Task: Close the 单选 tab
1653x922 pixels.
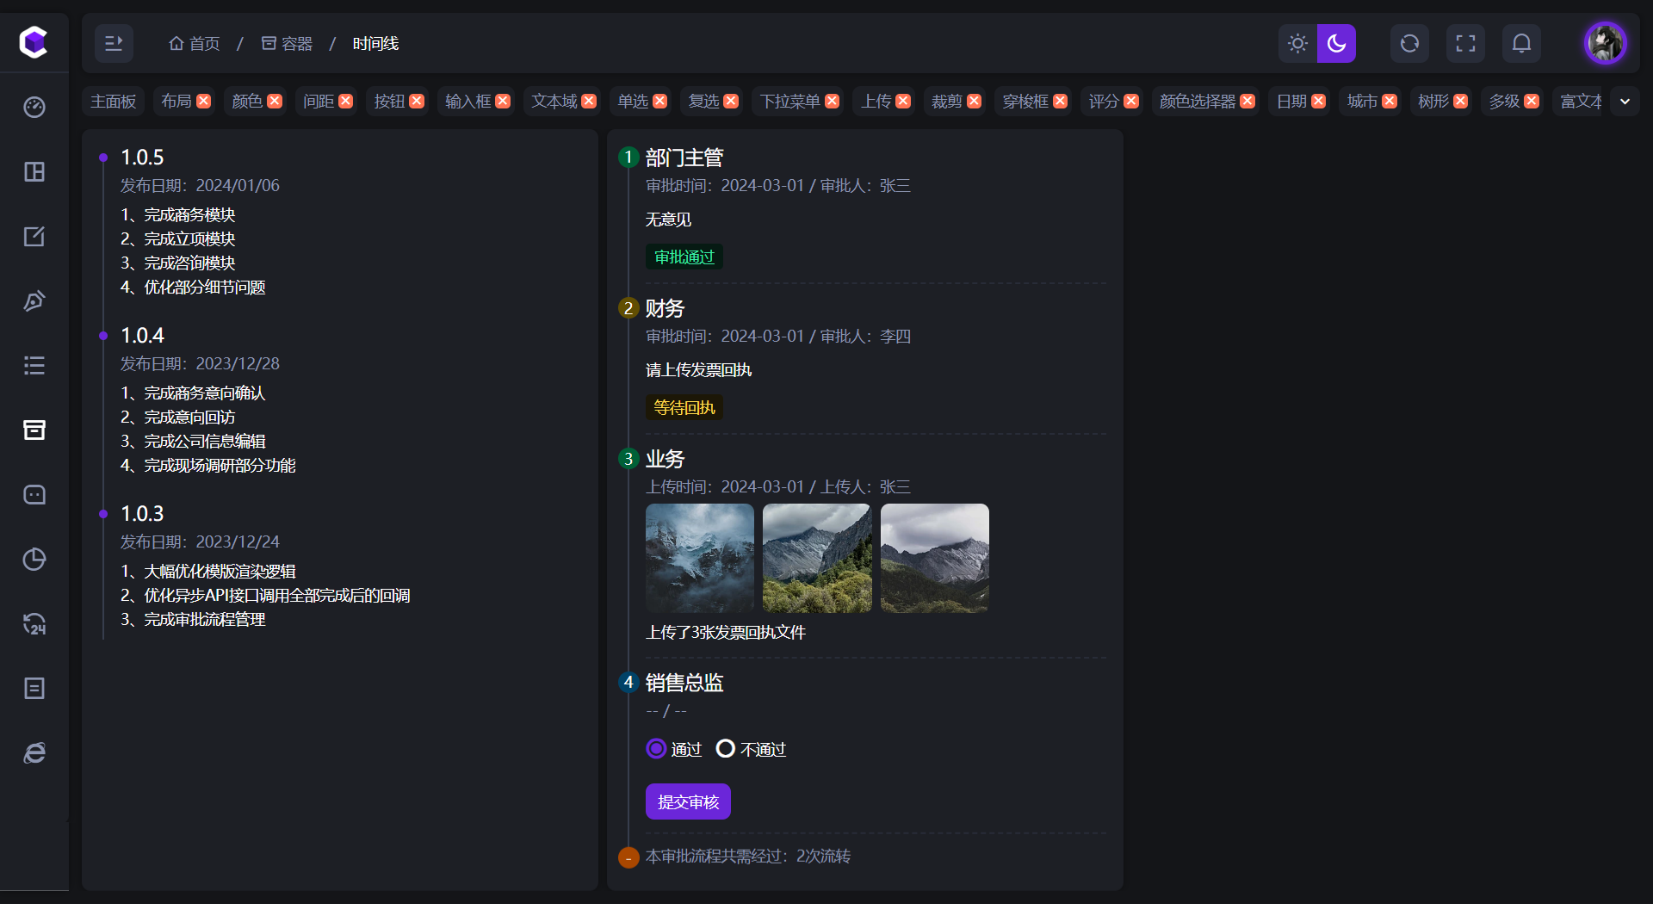Action: pyautogui.click(x=660, y=101)
